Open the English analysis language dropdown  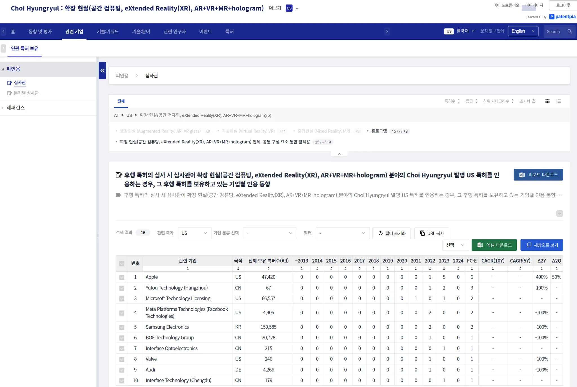(523, 31)
